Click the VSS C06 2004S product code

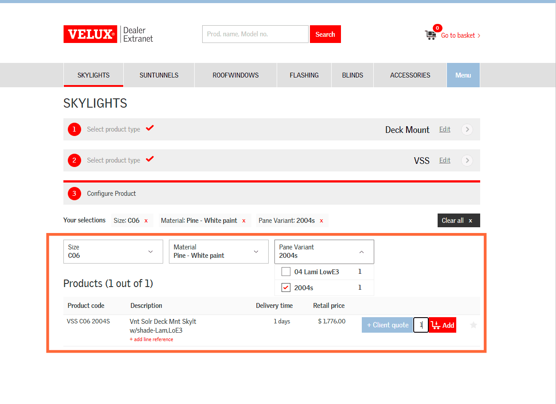[x=88, y=321]
